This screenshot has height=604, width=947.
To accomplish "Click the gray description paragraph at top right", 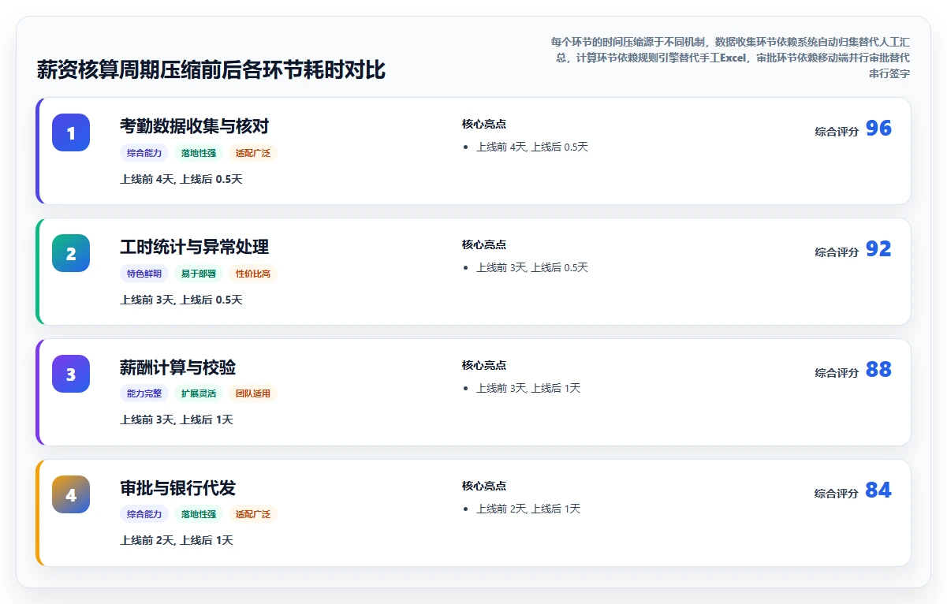I will point(729,58).
